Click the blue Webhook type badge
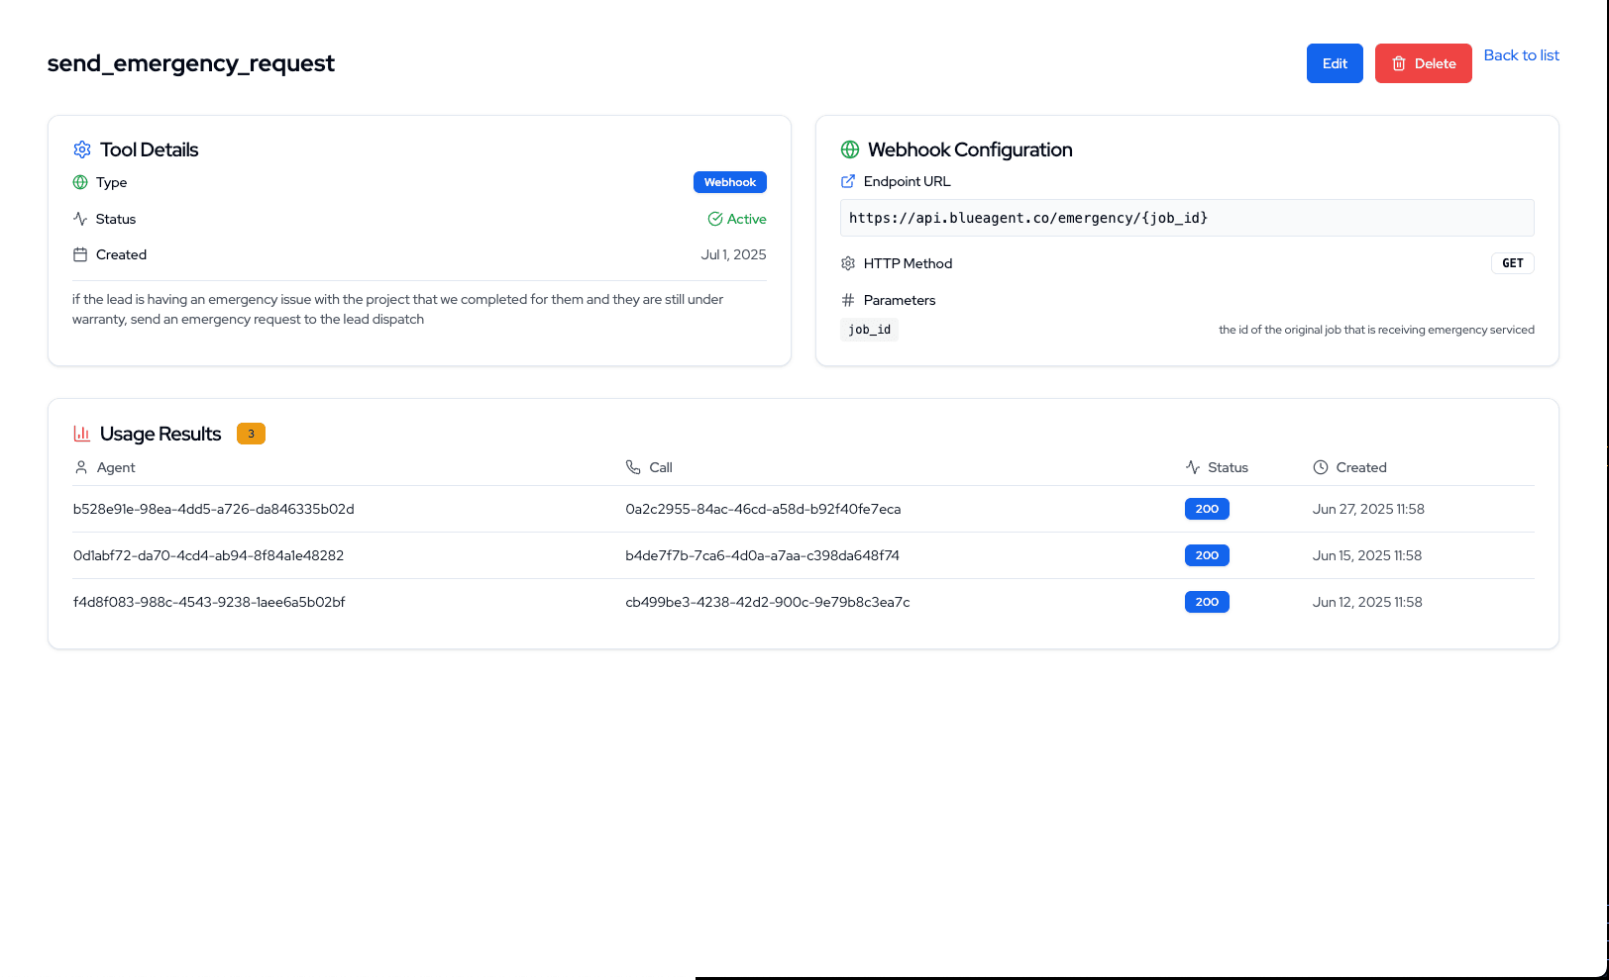 pos(729,182)
